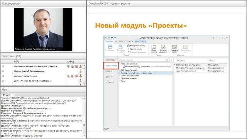Click the chat scroll-down arrow

(x=84, y=136)
